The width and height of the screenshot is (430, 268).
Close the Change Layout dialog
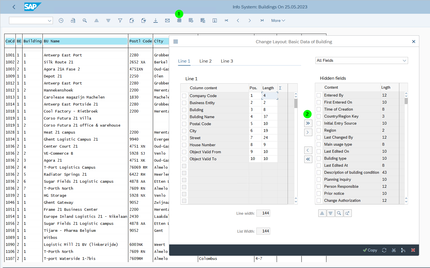[x=413, y=42]
